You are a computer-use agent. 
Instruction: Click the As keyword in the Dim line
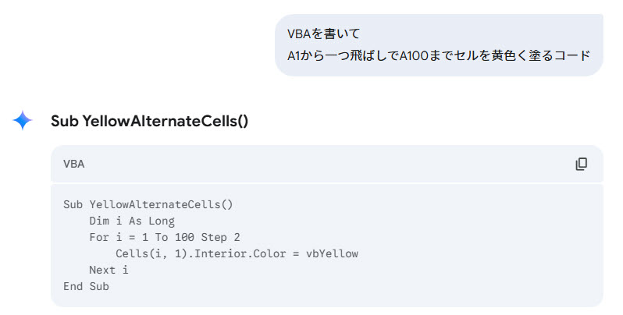[135, 221]
